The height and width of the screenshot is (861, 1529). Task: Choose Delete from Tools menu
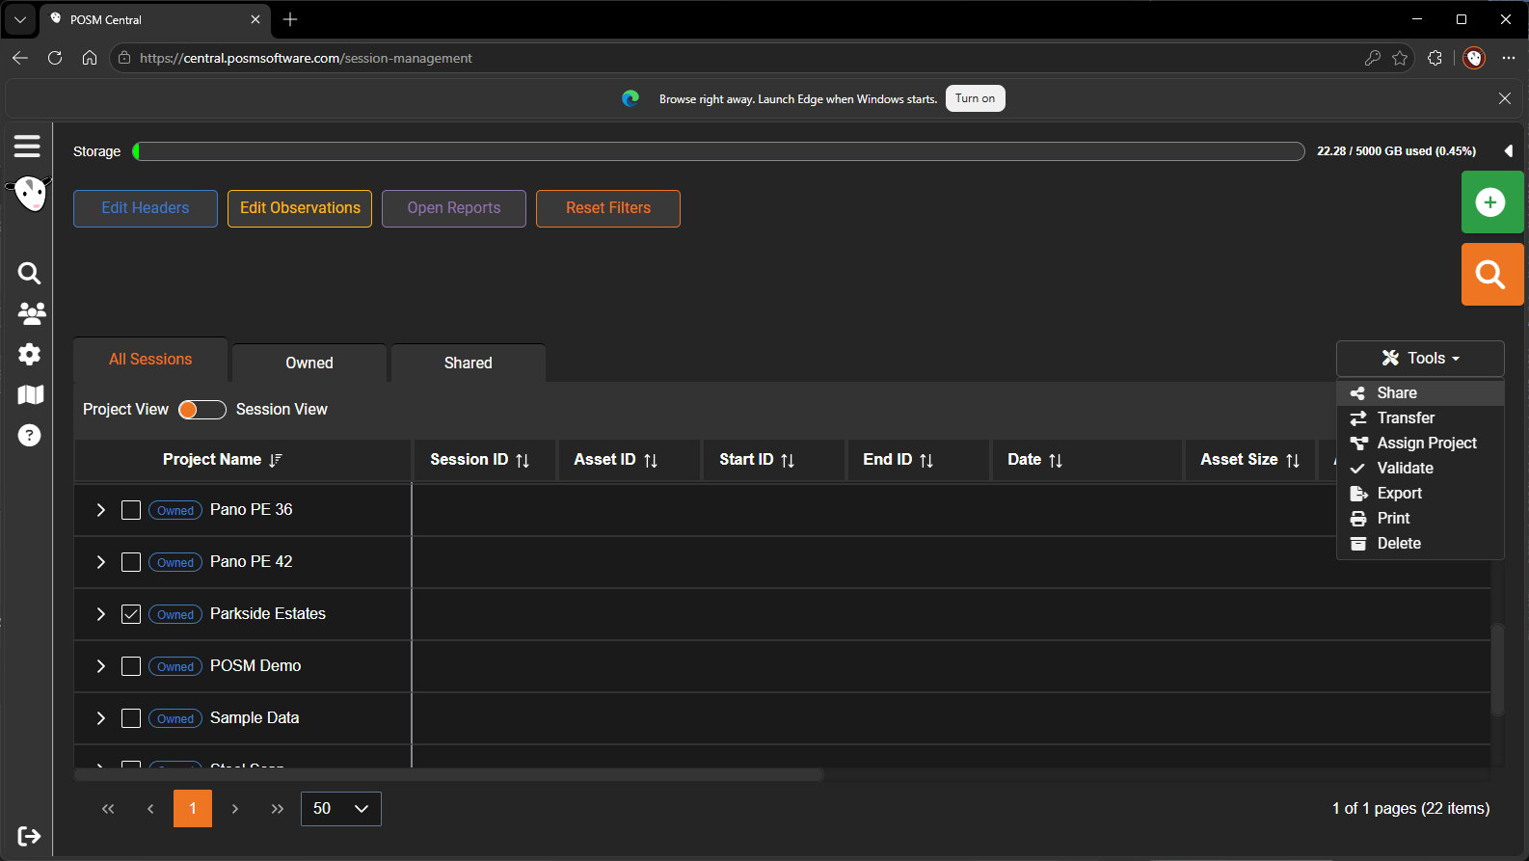tap(1420, 544)
